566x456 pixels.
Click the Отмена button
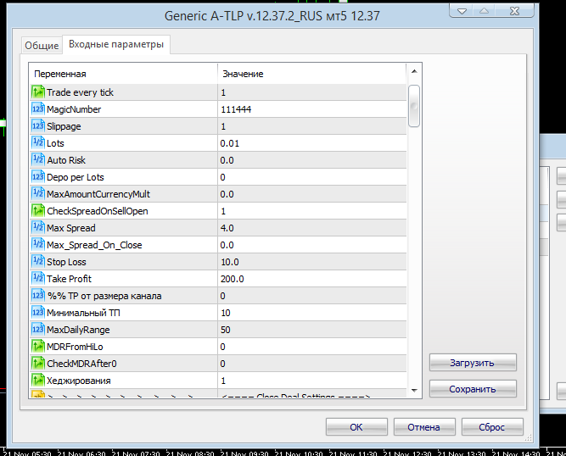423,427
